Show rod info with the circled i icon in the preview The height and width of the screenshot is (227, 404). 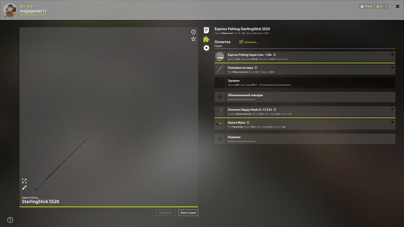[x=193, y=32]
